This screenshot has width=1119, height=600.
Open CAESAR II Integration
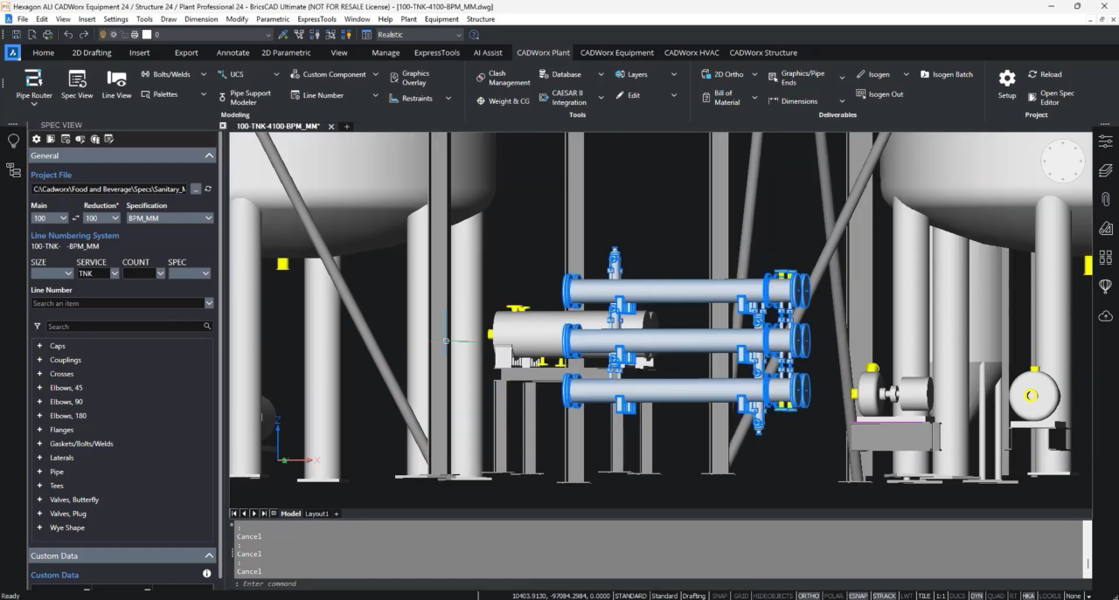pyautogui.click(x=562, y=98)
